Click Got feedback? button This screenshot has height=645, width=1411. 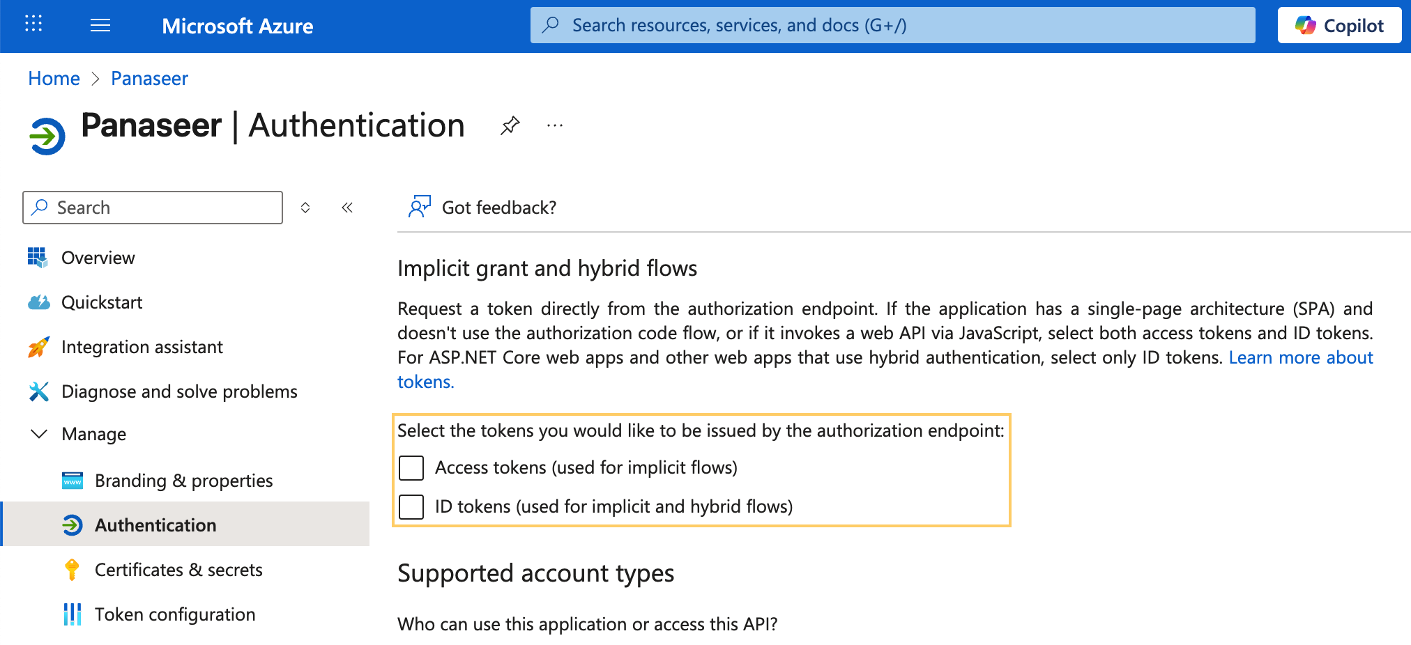(482, 208)
